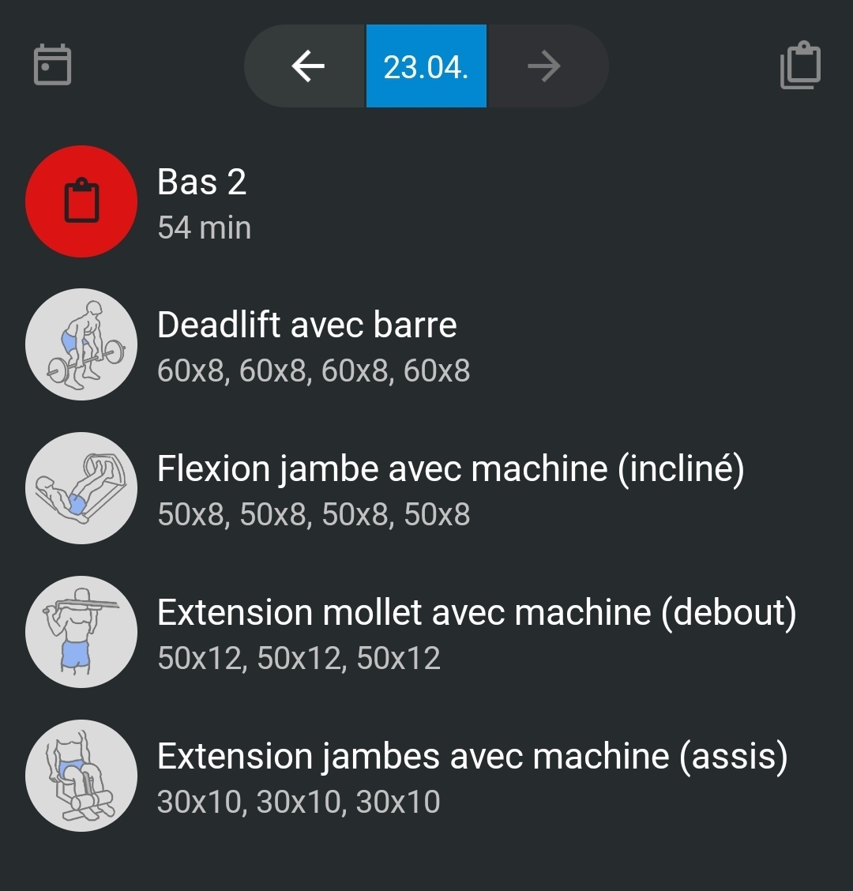Tap the 54 min duration text
Image resolution: width=853 pixels, height=891 pixels.
click(205, 228)
